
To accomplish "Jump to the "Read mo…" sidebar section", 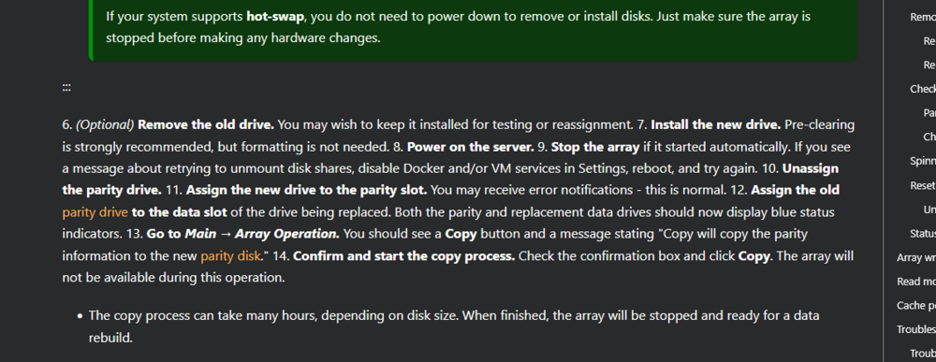I will (916, 282).
